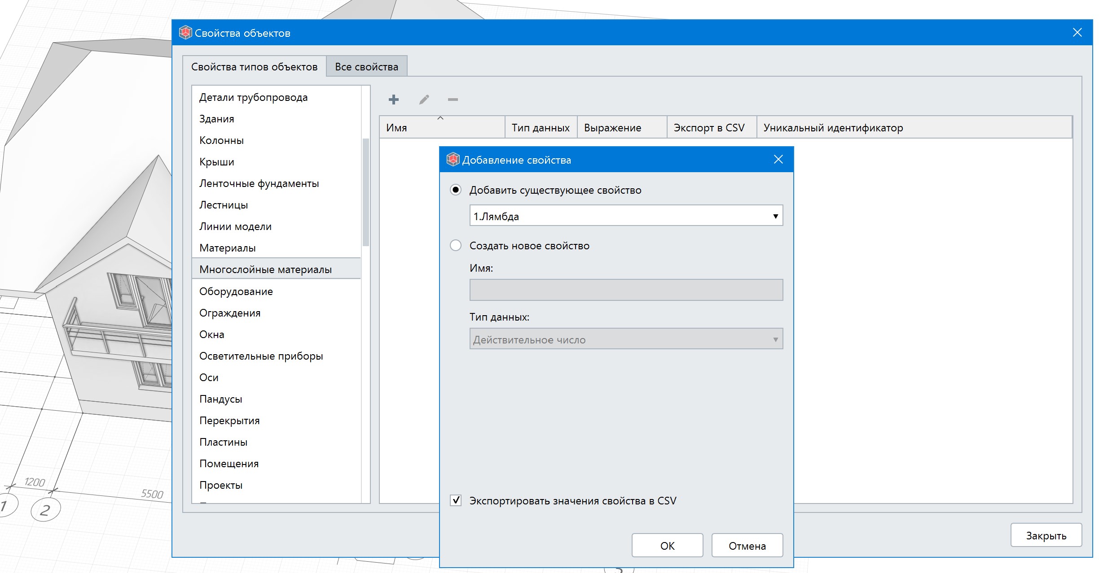Select Перекрытия in the list

(277, 421)
